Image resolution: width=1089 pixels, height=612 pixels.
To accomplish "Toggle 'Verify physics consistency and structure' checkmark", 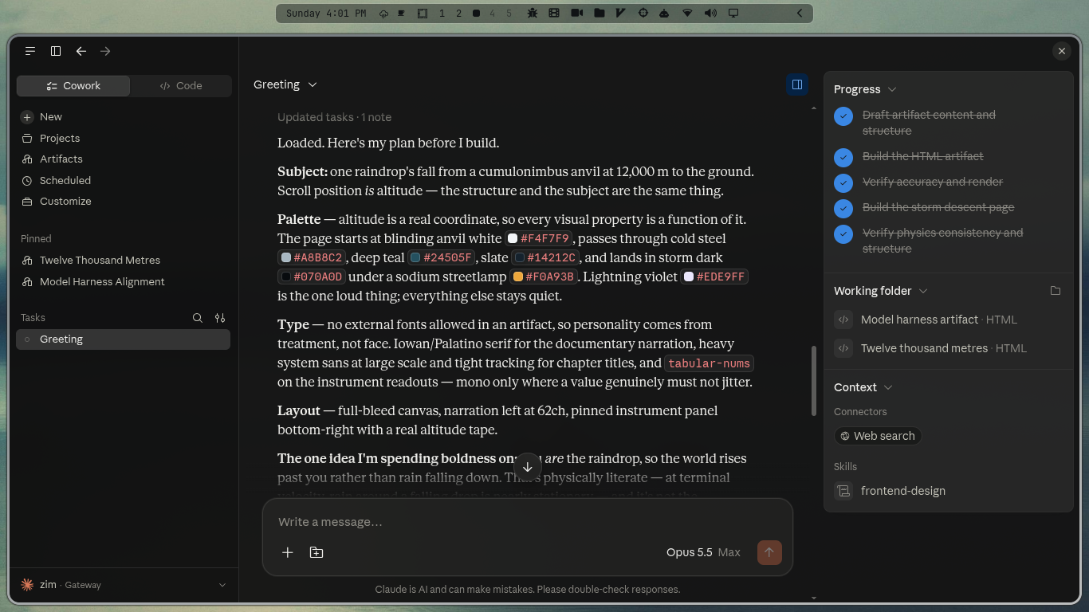I will [x=843, y=234].
